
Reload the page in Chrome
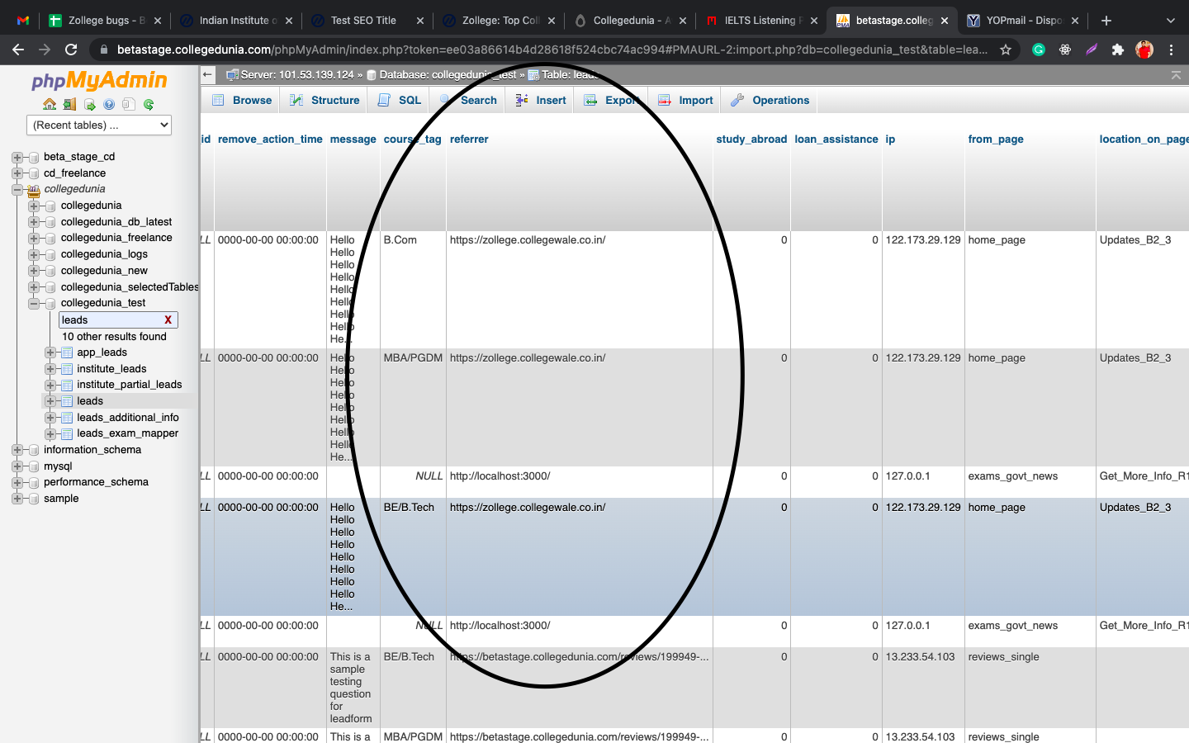[x=71, y=50]
